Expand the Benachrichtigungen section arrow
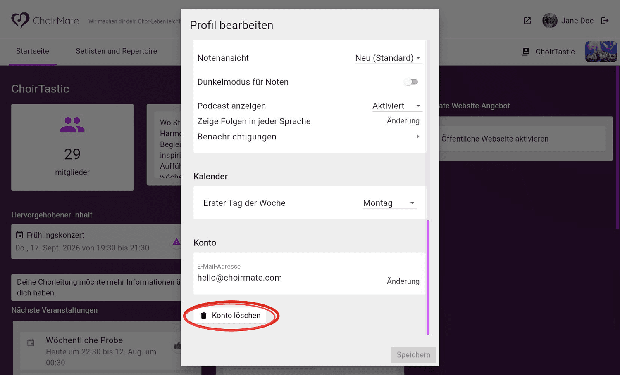 point(418,137)
